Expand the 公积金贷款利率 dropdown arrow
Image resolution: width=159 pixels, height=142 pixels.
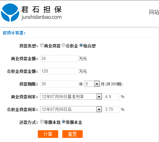[x=99, y=109]
